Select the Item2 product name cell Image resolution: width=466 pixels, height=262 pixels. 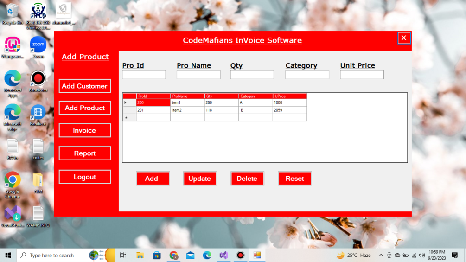pyautogui.click(x=187, y=110)
